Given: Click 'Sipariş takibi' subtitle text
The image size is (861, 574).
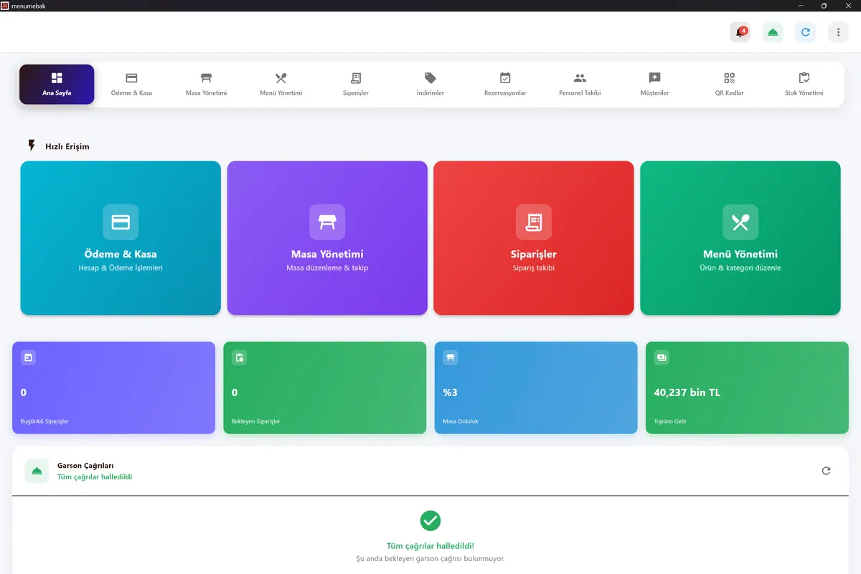Looking at the screenshot, I should coord(534,268).
